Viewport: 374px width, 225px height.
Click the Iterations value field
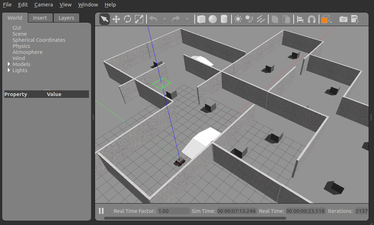(361, 211)
